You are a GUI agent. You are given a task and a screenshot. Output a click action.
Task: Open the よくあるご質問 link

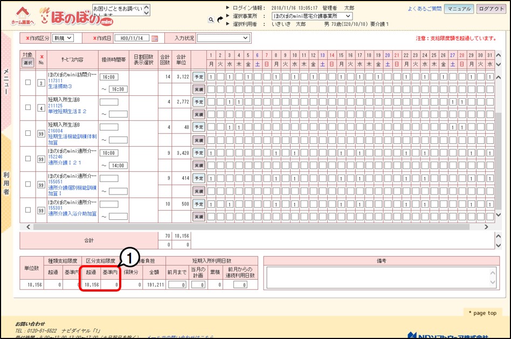[425, 9]
